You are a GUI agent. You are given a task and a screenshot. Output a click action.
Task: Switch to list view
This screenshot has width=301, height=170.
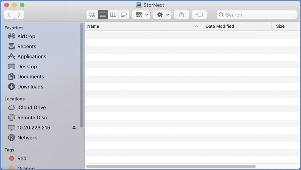pyautogui.click(x=103, y=15)
